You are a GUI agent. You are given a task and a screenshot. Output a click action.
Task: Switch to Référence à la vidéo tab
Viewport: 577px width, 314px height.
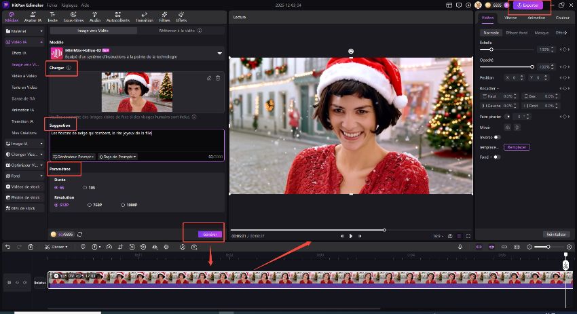(x=180, y=31)
